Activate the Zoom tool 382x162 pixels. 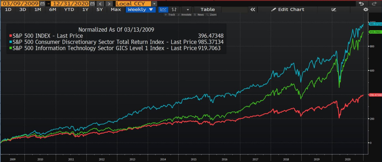(211, 15)
